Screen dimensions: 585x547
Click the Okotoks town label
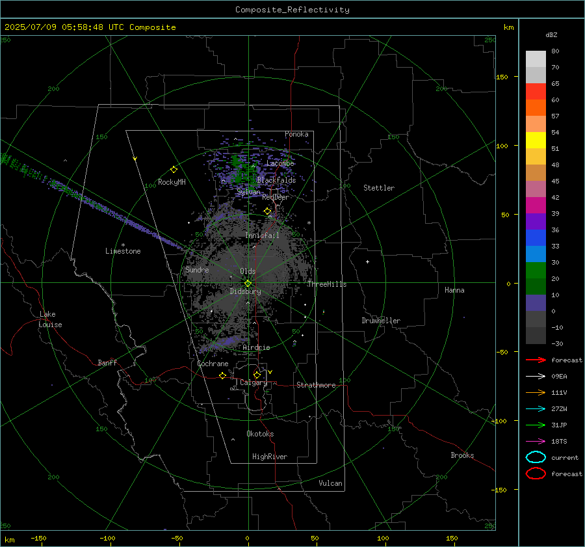260,434
